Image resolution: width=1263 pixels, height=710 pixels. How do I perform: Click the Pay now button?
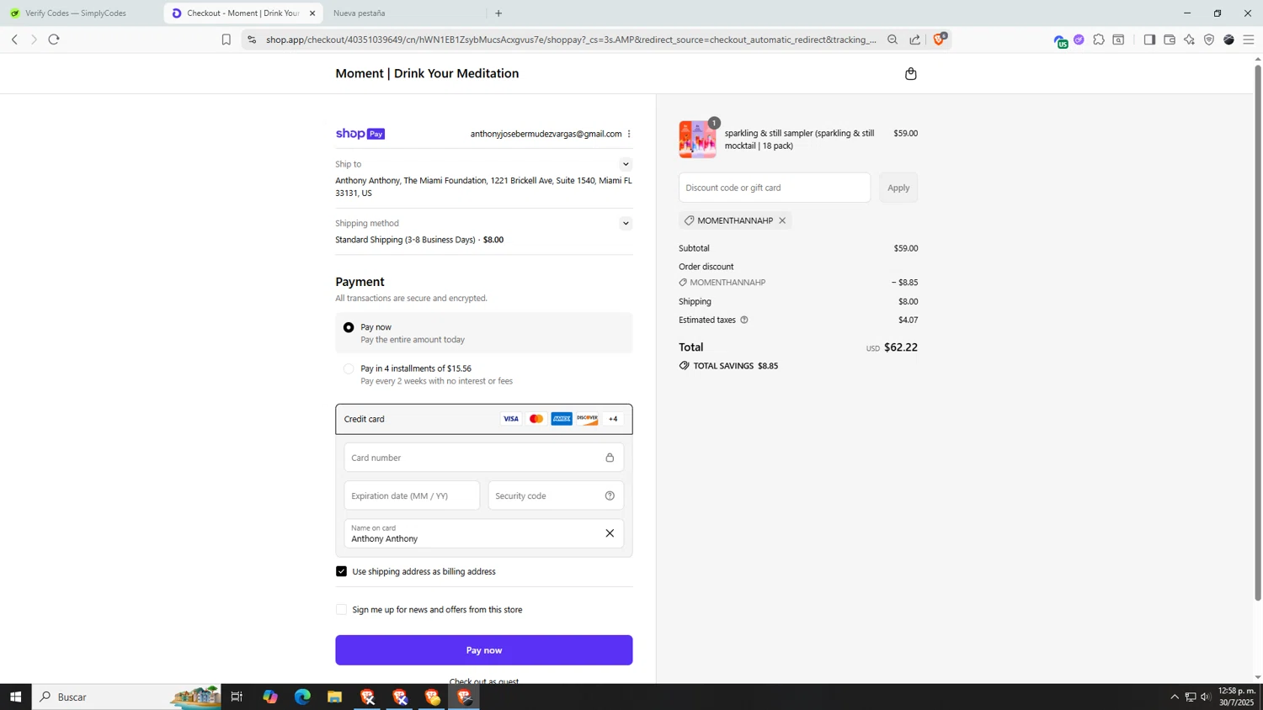[484, 650]
